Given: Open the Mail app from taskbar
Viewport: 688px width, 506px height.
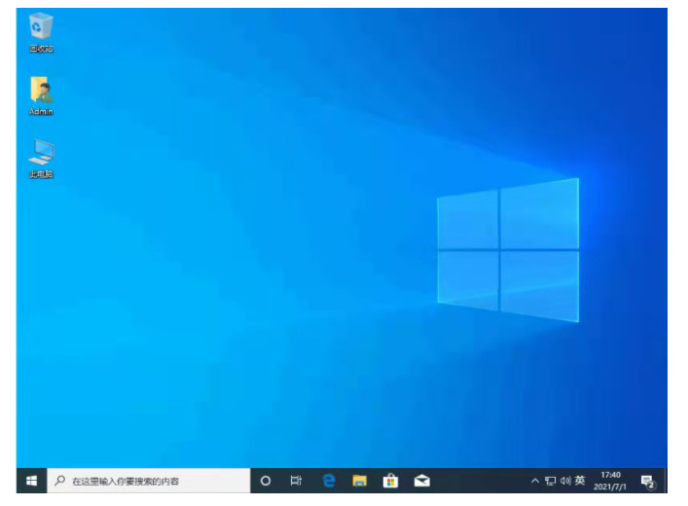Looking at the screenshot, I should [x=421, y=481].
